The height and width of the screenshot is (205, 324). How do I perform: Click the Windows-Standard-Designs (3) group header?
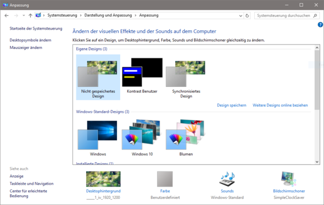click(103, 112)
